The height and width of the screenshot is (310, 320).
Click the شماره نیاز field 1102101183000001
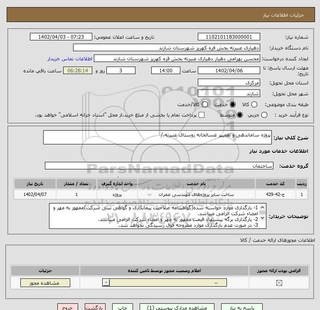click(229, 37)
